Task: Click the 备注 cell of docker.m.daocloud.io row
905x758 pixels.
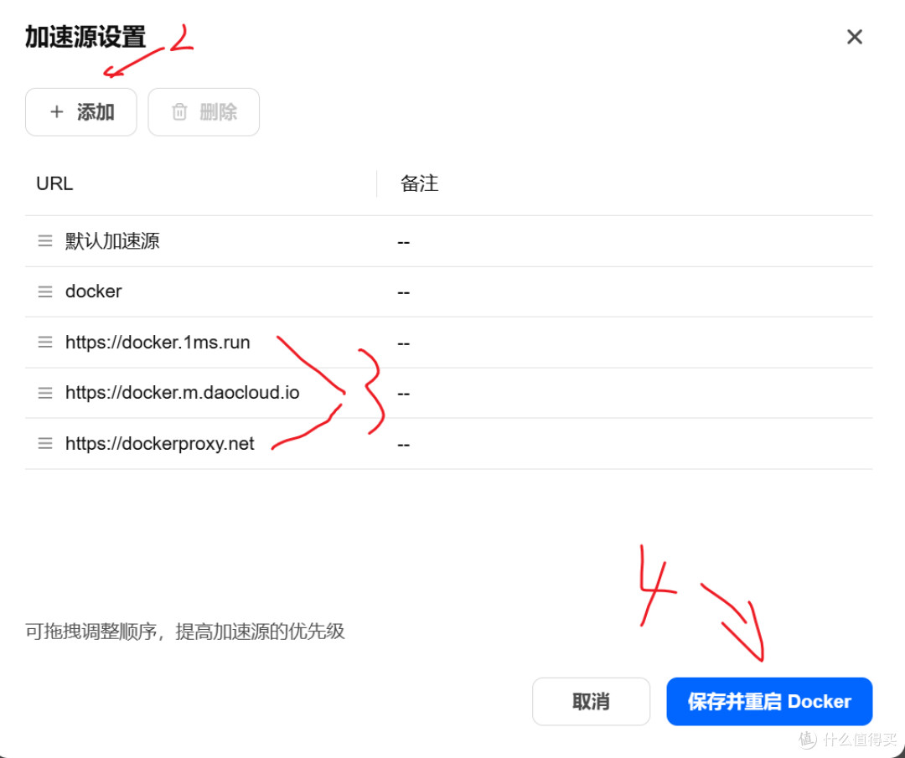Action: tap(403, 394)
